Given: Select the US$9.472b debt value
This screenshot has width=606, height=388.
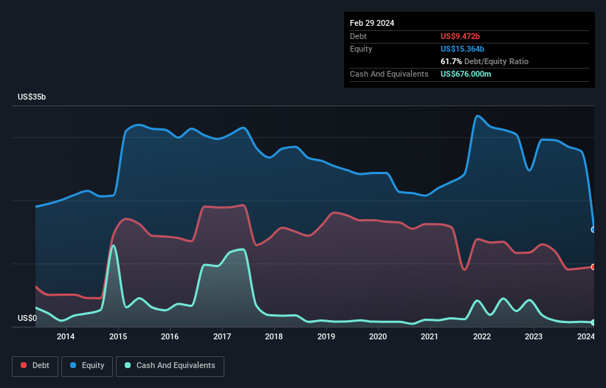Looking at the screenshot, I should click(x=460, y=36).
